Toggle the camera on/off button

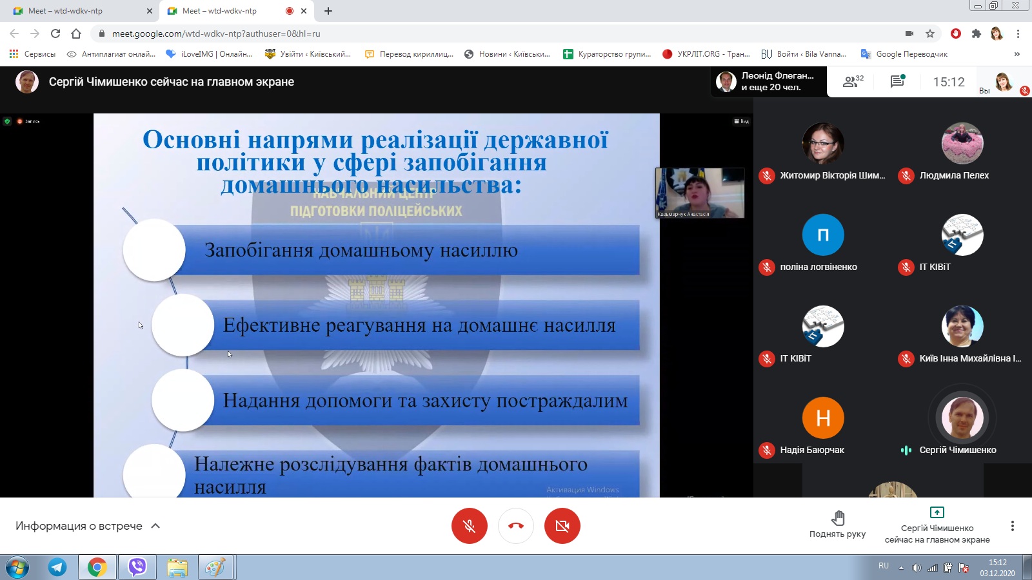click(x=562, y=526)
